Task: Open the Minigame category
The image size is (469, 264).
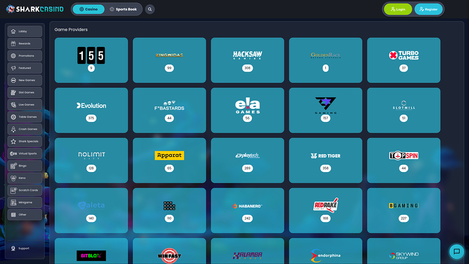Action: pyautogui.click(x=25, y=203)
